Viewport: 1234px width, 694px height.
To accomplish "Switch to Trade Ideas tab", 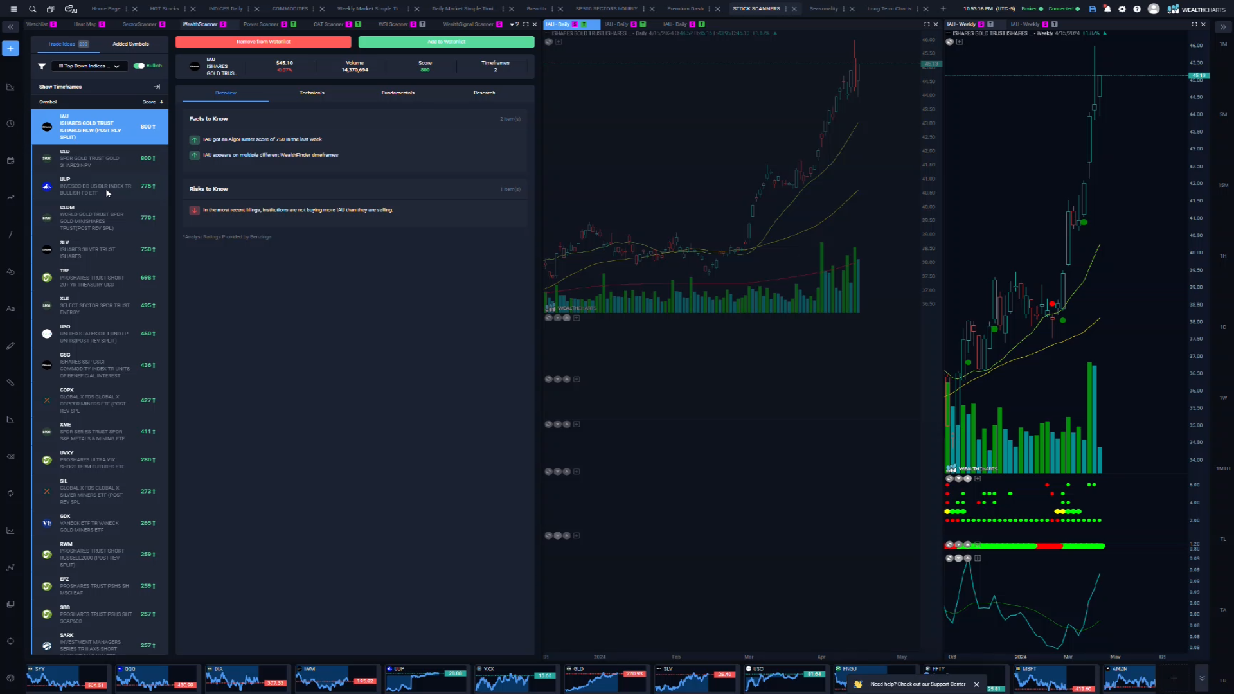I will pos(67,44).
